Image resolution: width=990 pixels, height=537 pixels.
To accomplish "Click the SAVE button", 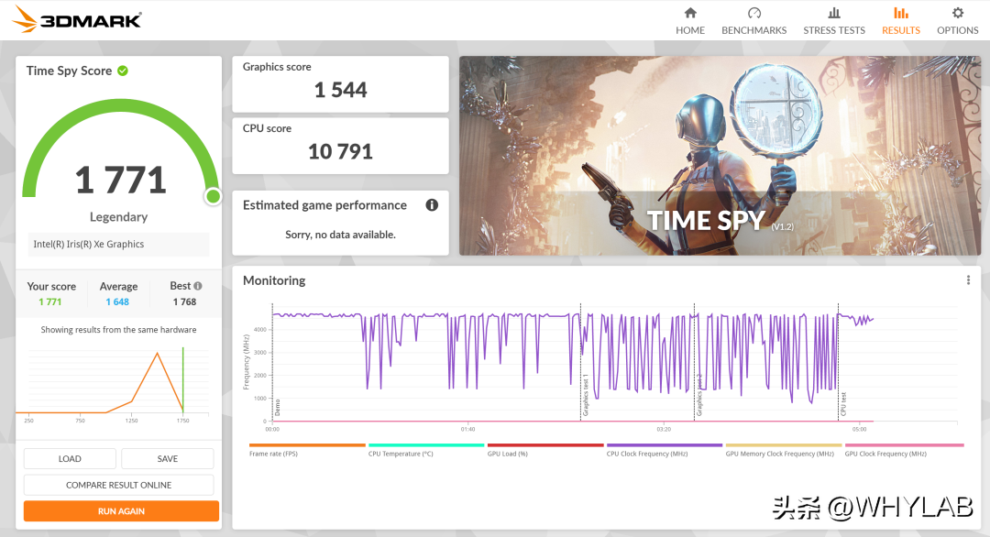I will point(168,459).
